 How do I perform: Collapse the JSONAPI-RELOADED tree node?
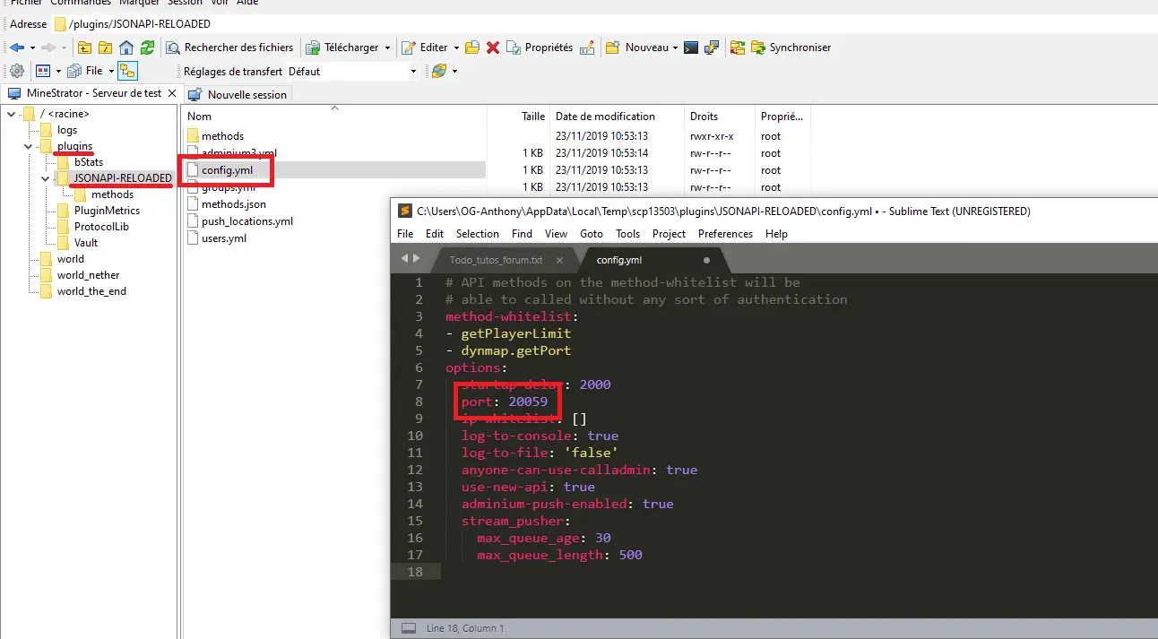45,178
